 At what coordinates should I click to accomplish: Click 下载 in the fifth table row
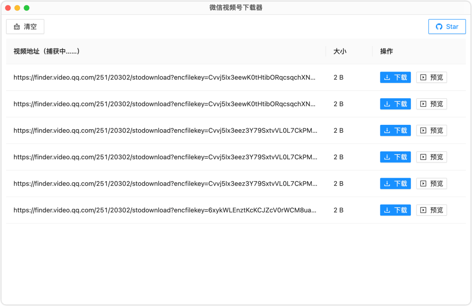coord(395,184)
